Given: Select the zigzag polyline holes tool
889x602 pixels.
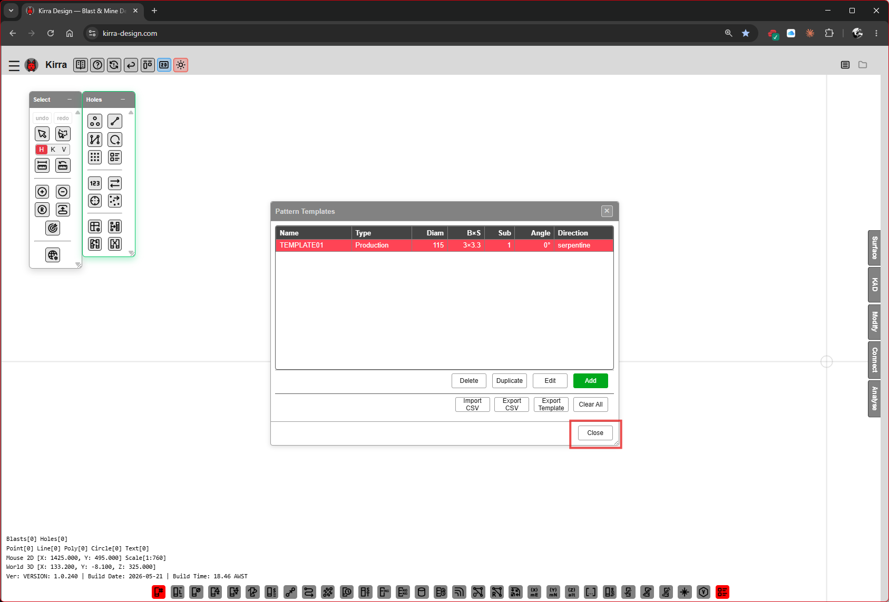Looking at the screenshot, I should click(x=95, y=140).
